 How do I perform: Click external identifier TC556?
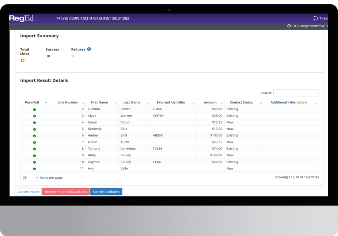click(157, 148)
